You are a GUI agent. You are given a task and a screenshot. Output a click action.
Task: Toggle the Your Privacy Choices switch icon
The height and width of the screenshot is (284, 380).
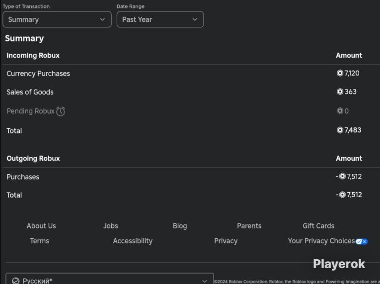point(362,241)
